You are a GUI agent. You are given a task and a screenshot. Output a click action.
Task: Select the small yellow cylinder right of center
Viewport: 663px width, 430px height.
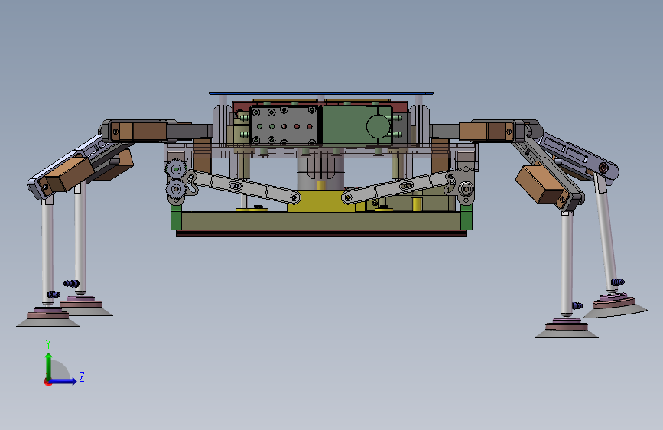[x=417, y=204]
